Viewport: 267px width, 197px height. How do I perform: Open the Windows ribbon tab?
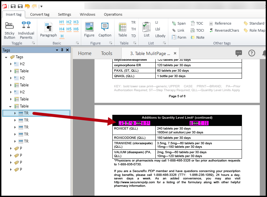point(87,14)
